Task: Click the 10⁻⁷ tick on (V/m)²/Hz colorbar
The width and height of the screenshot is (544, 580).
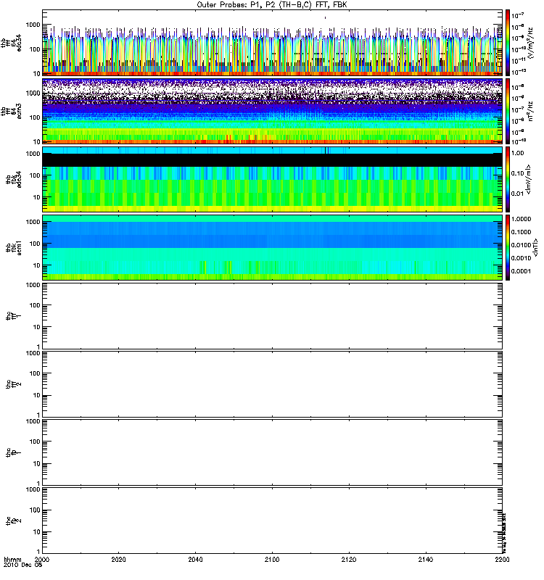Action: pos(517,15)
